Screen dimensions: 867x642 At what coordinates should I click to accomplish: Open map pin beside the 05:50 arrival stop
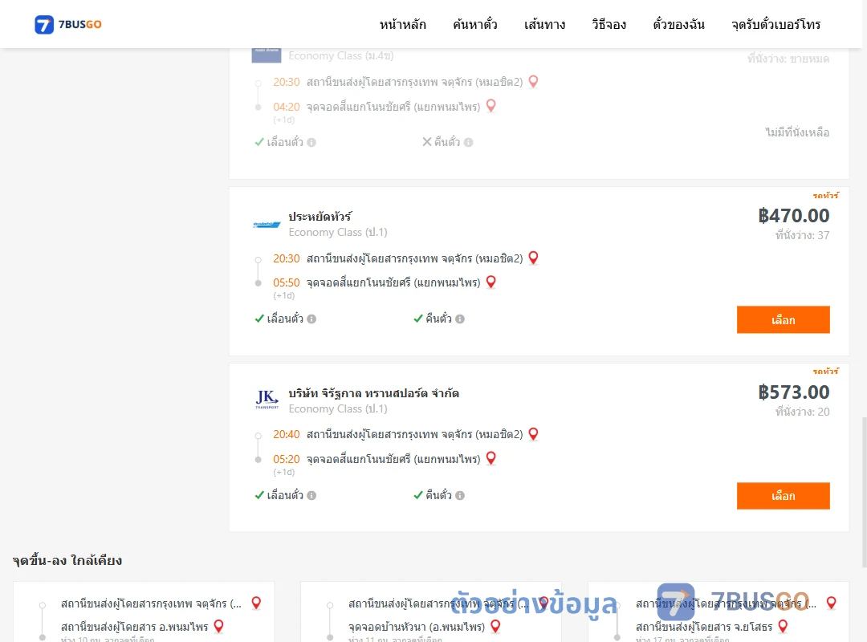(x=491, y=282)
